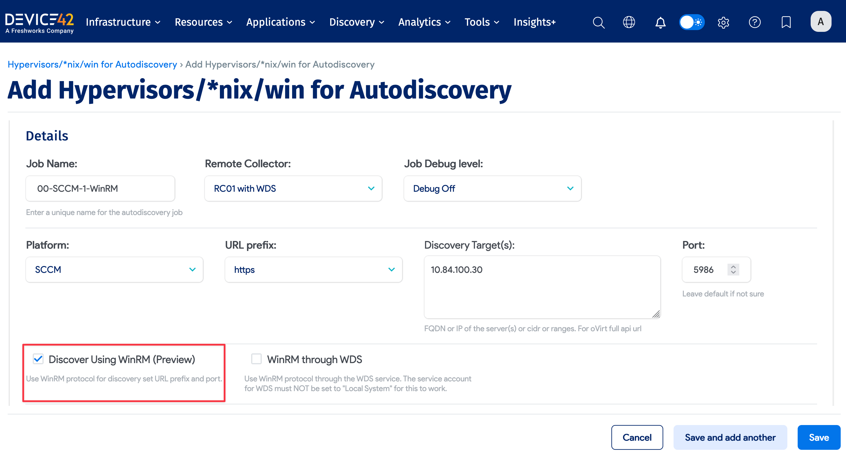Uncheck Discover Using WinRM (Preview)

tap(38, 359)
